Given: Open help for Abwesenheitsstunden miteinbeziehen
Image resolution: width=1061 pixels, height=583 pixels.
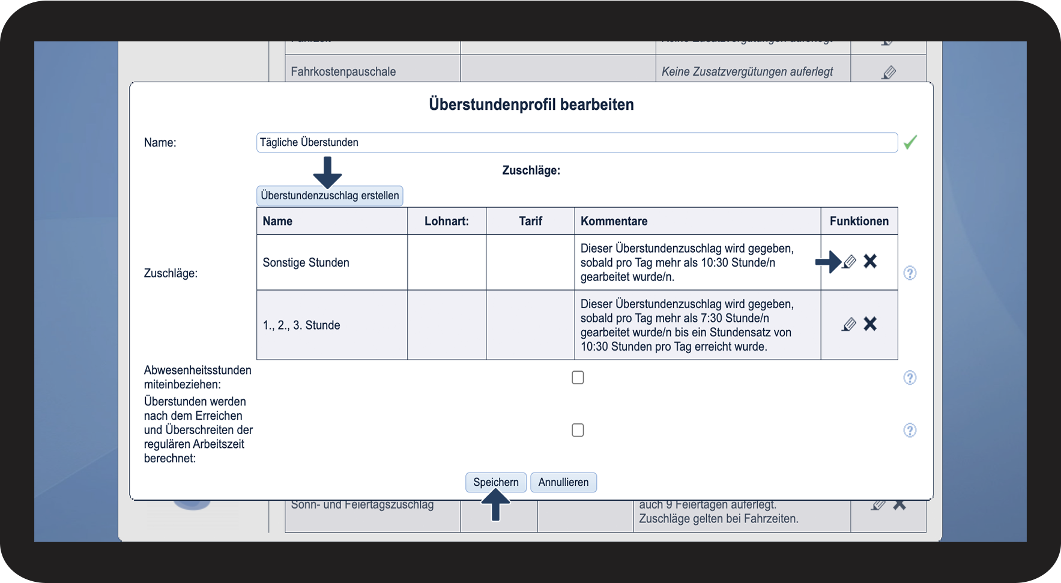Looking at the screenshot, I should pyautogui.click(x=910, y=378).
